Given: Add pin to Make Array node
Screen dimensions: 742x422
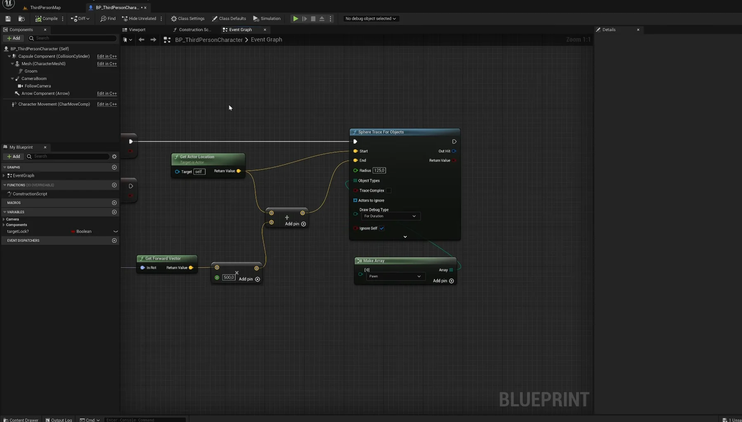Looking at the screenshot, I should [x=443, y=281].
